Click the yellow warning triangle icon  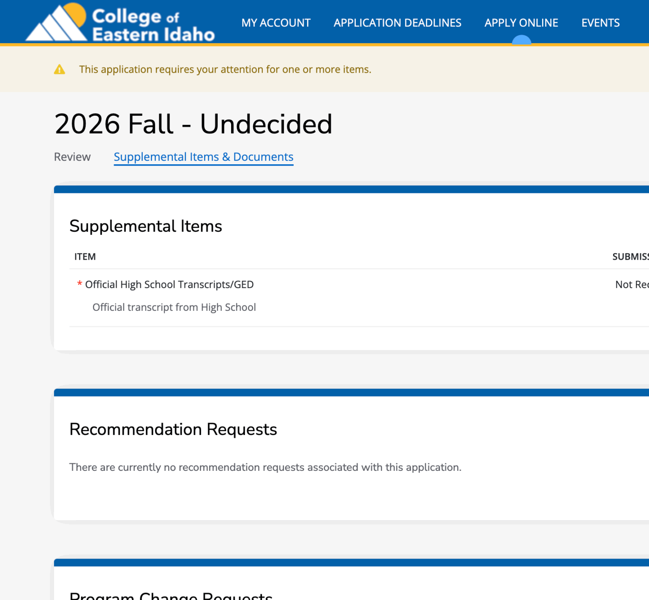59,69
